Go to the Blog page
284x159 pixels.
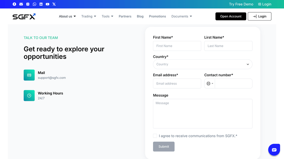tap(140, 16)
